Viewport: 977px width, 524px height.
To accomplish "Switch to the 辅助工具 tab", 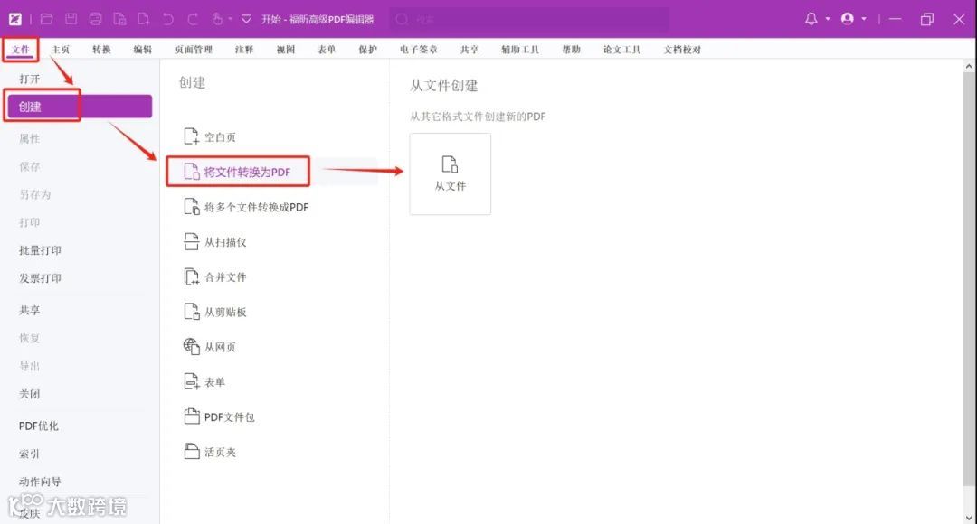I will pyautogui.click(x=520, y=49).
